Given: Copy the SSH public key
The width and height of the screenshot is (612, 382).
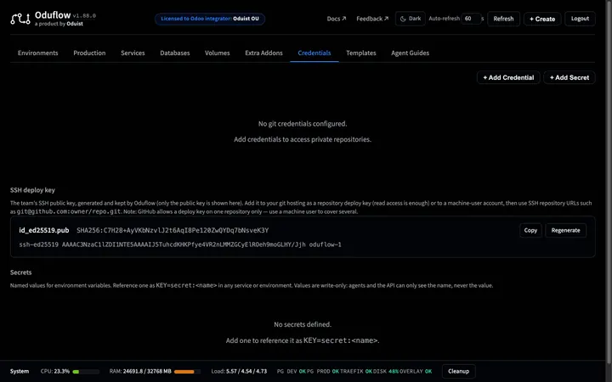Looking at the screenshot, I should 530,230.
